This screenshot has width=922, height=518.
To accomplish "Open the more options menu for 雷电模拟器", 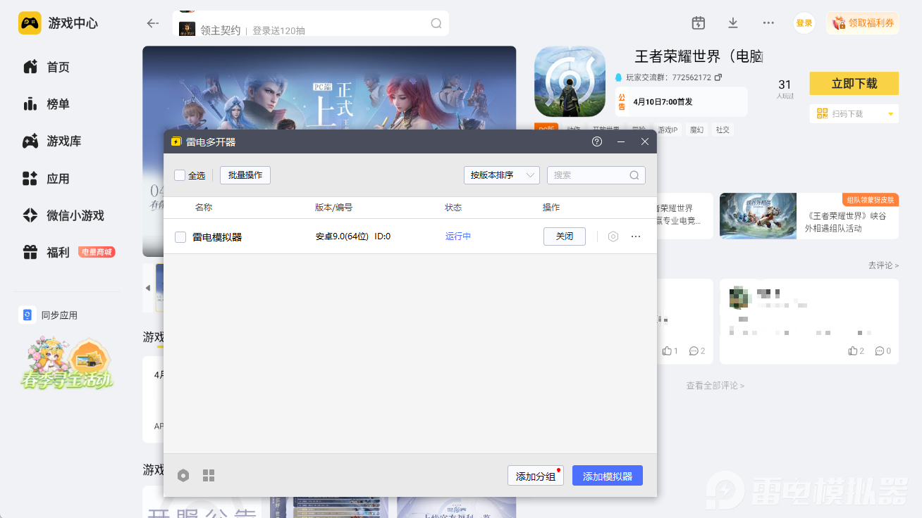I will click(x=636, y=236).
